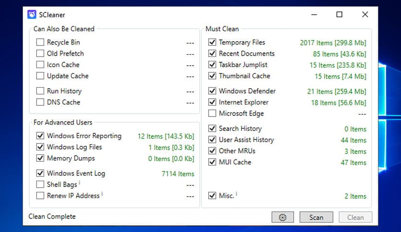Open settings with the gear icon button

tap(283, 217)
